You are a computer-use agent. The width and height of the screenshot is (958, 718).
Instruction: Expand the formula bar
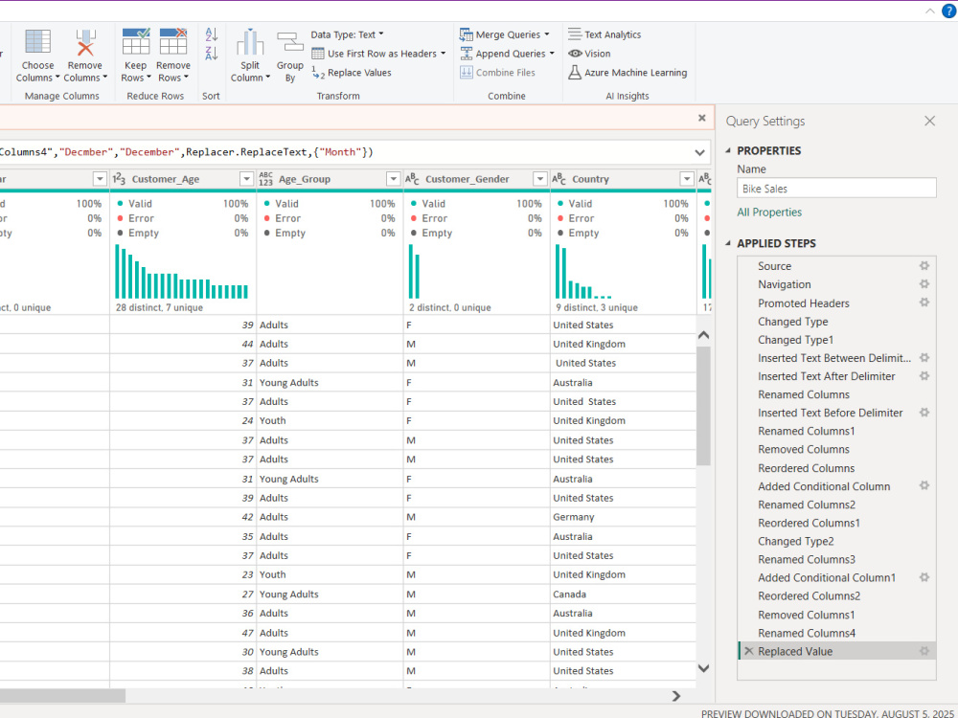click(x=699, y=152)
